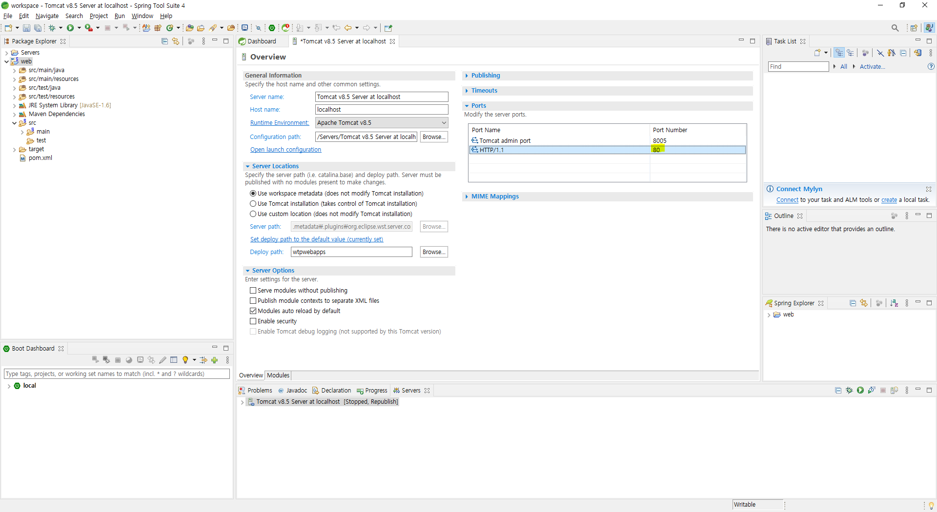The width and height of the screenshot is (937, 512).
Task: Expand the Servers project in Package Explorer
Action: coord(6,53)
